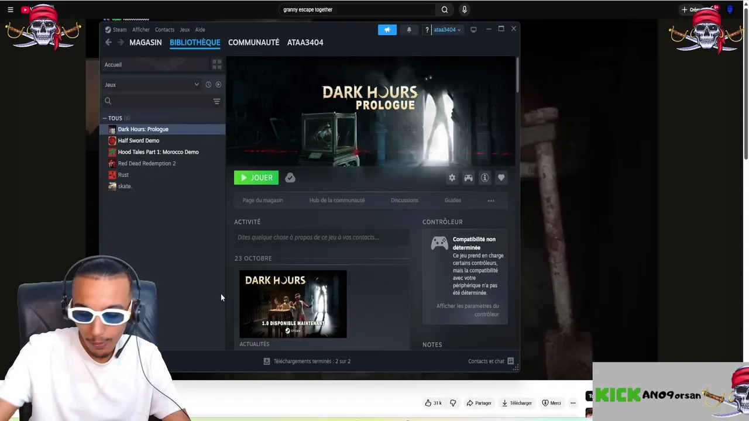The image size is (749, 421).
Task: Click the green JOUER button
Action: click(x=256, y=178)
